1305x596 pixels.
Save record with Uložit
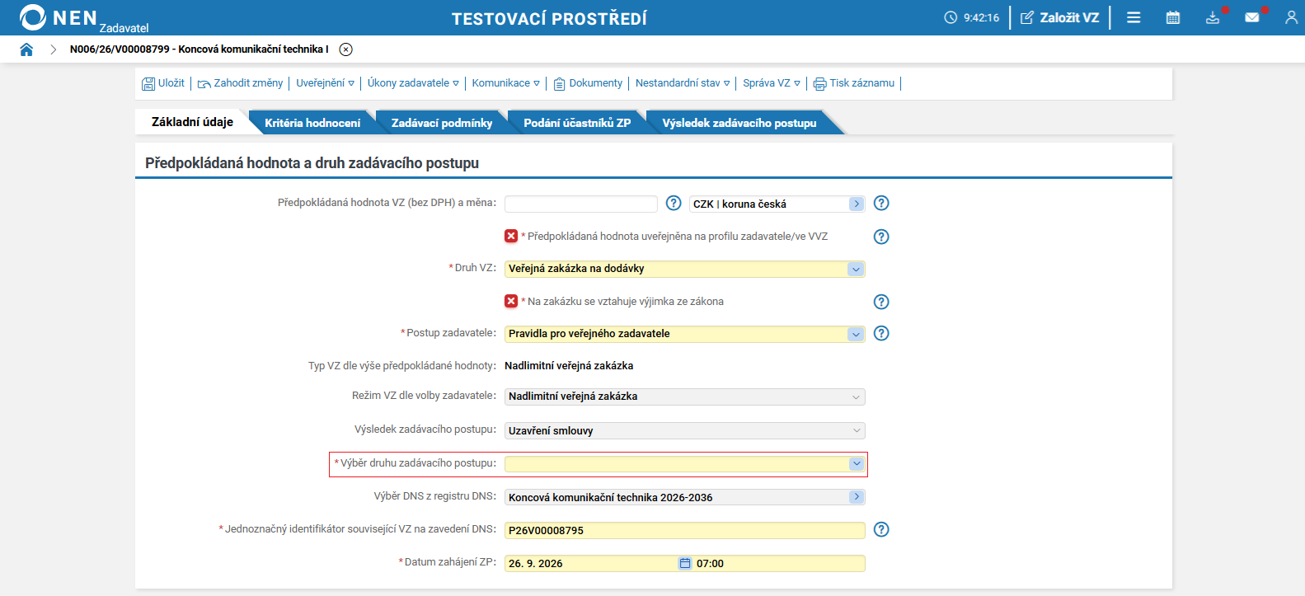coord(163,83)
